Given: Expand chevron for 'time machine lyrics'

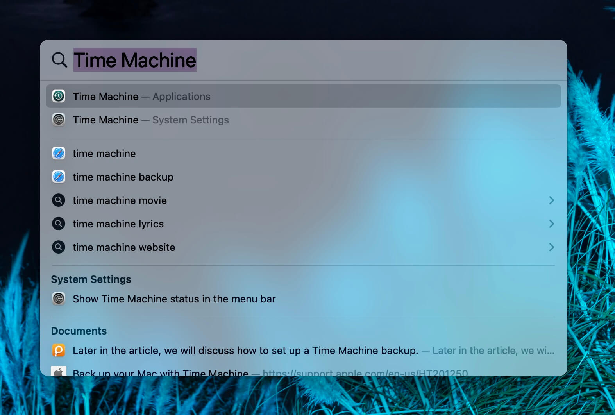Looking at the screenshot, I should 551,224.
